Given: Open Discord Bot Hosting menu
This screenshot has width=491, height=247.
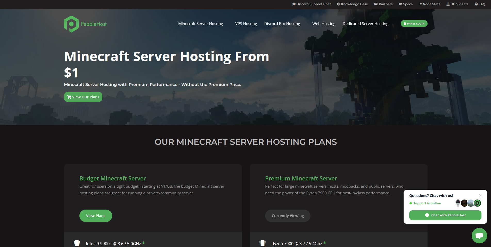Looking at the screenshot, I should click(x=282, y=24).
